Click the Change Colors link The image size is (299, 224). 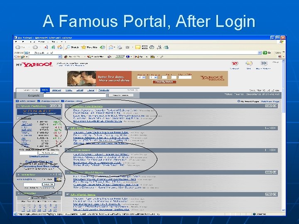(x=72, y=101)
